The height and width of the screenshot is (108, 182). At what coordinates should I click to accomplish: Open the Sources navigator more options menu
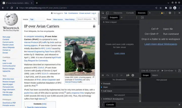137,17
